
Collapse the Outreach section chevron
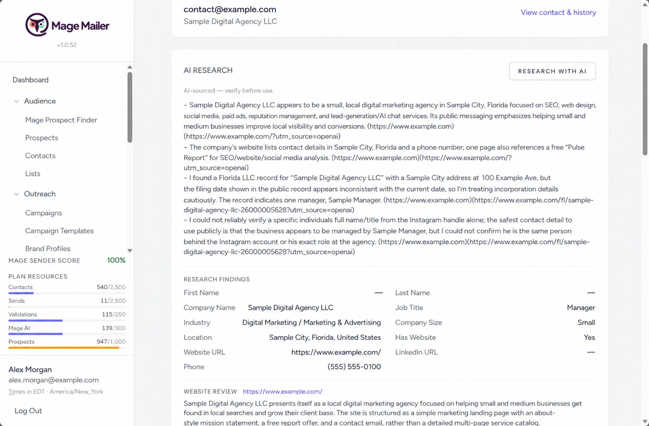pyautogui.click(x=16, y=194)
